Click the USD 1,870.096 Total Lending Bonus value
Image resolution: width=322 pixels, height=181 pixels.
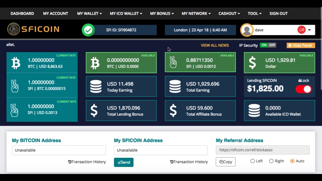tap(124, 108)
